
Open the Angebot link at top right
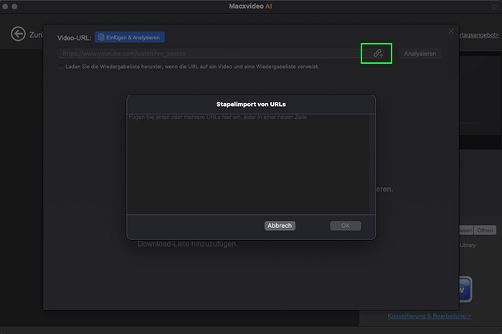(478, 34)
